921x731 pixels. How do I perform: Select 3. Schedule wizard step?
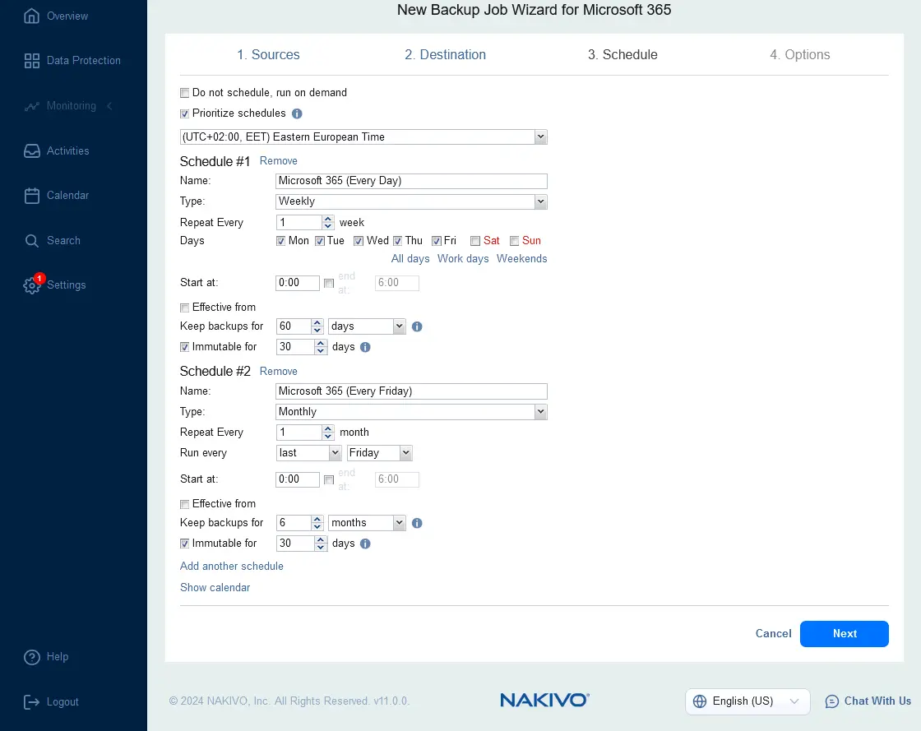pos(622,54)
